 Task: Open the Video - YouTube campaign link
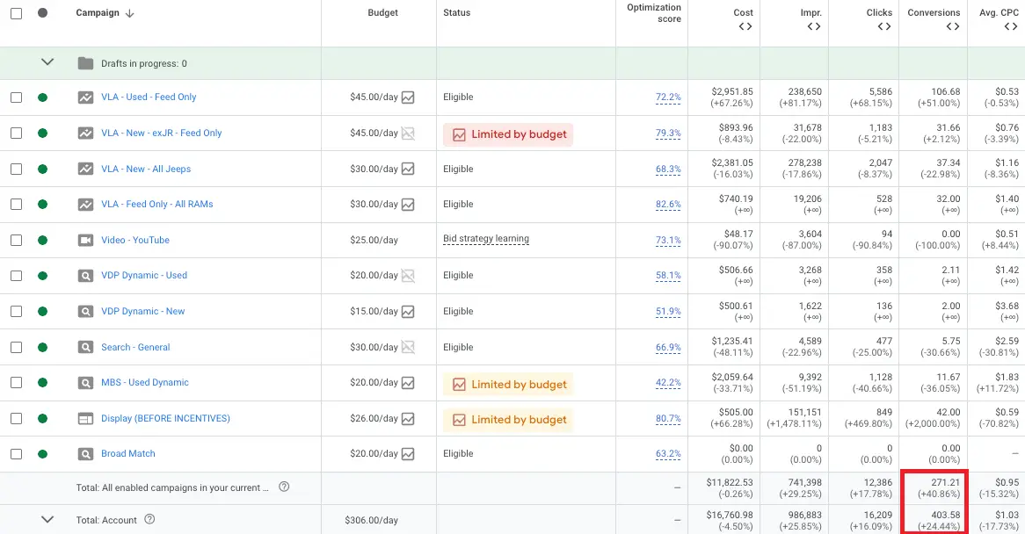click(x=135, y=240)
